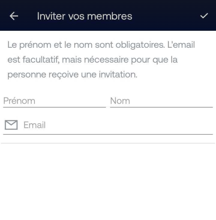Confirm invitations with the checkmark icon
Screen dimensions: 216x220
coord(204,16)
